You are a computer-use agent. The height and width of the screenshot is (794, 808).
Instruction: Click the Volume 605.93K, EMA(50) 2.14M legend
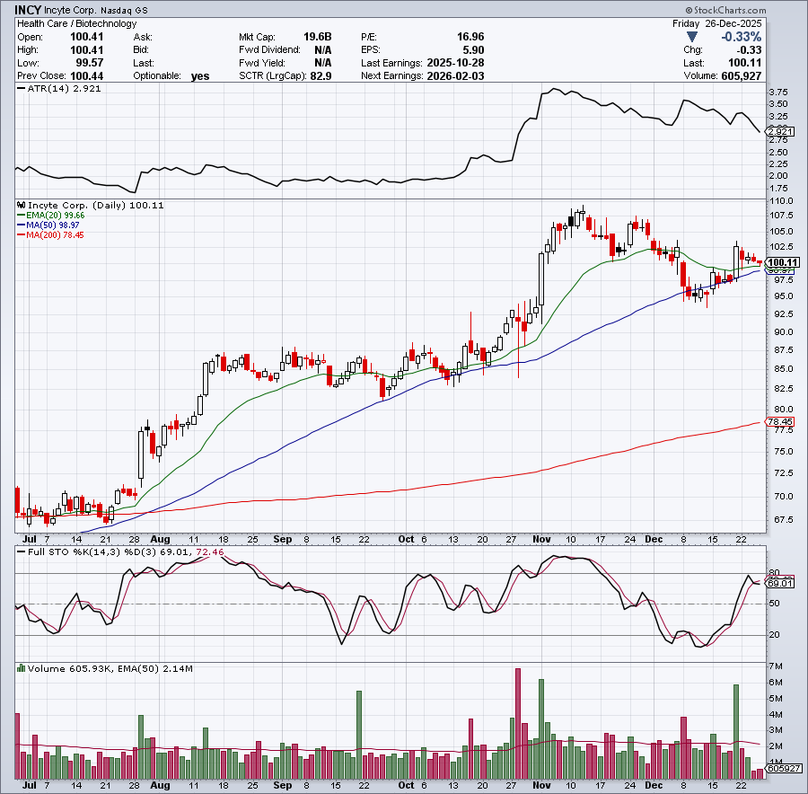110,669
